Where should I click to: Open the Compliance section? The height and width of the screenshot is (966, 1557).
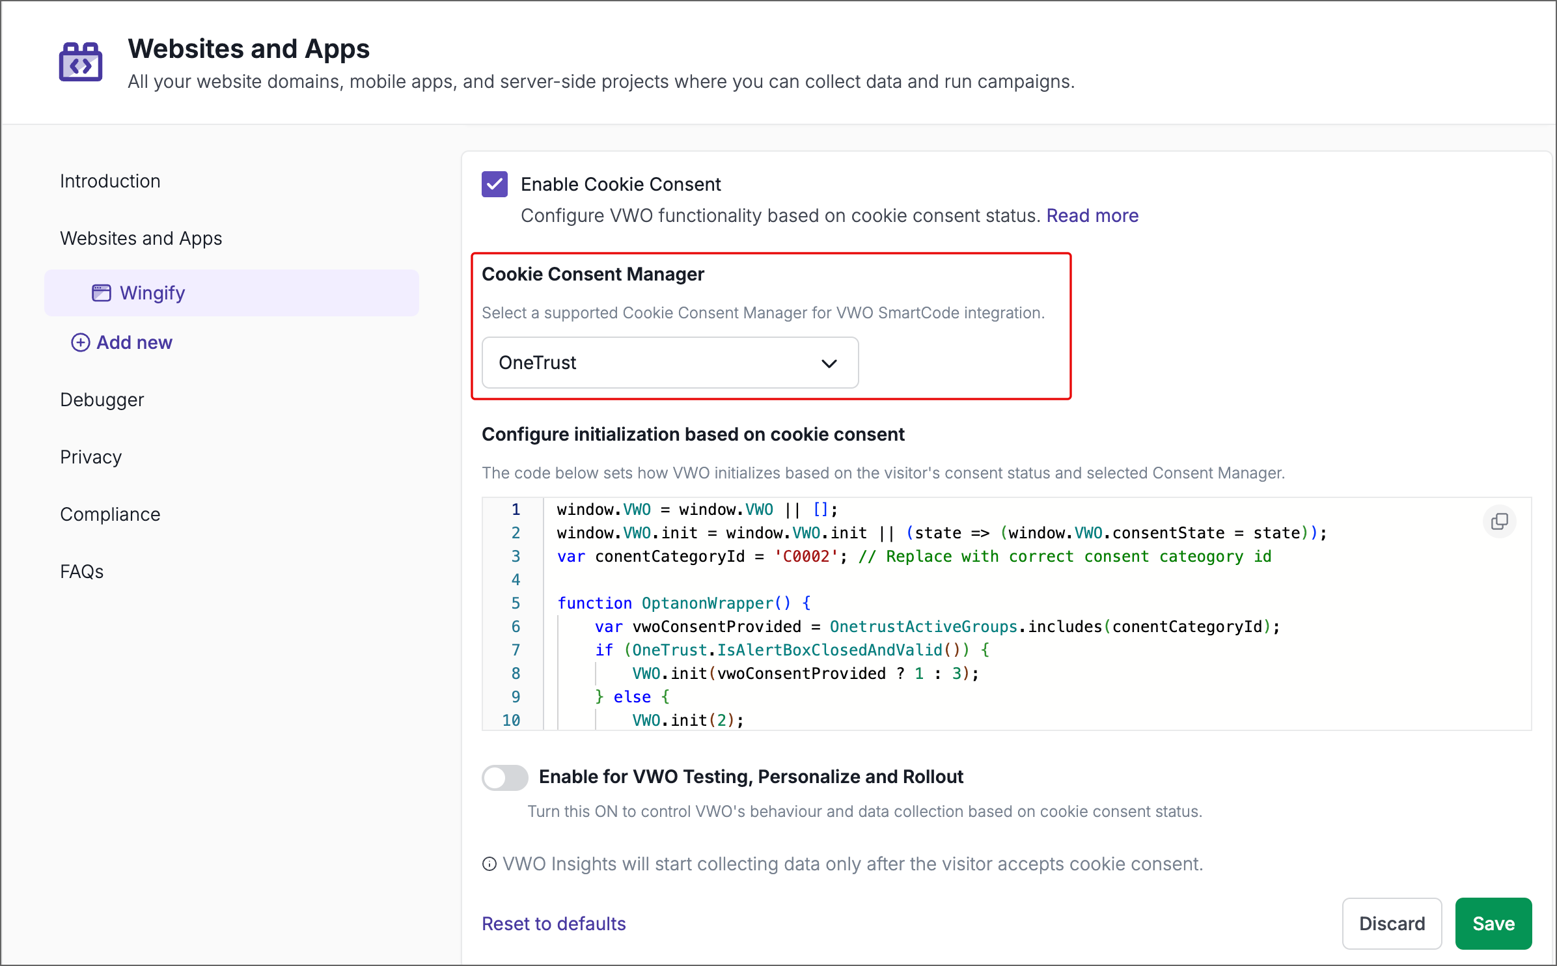pos(110,514)
